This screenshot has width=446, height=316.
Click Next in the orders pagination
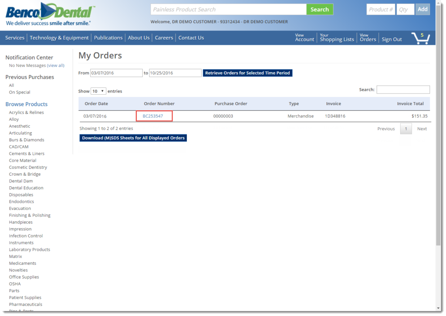[422, 129]
